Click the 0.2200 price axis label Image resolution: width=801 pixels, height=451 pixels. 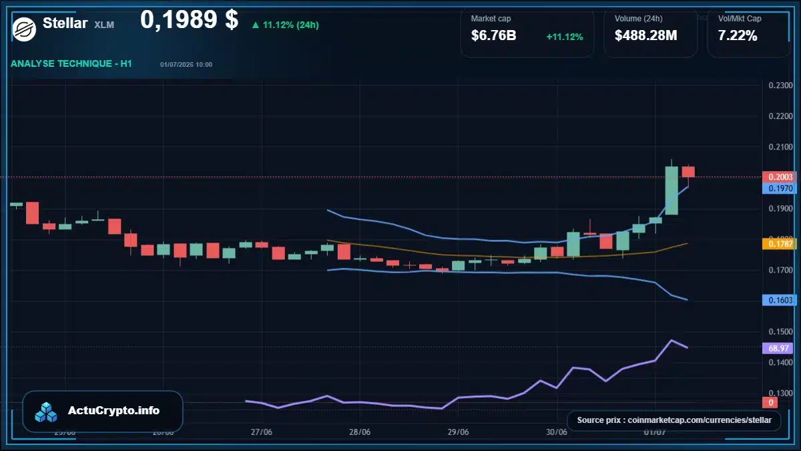pos(780,116)
